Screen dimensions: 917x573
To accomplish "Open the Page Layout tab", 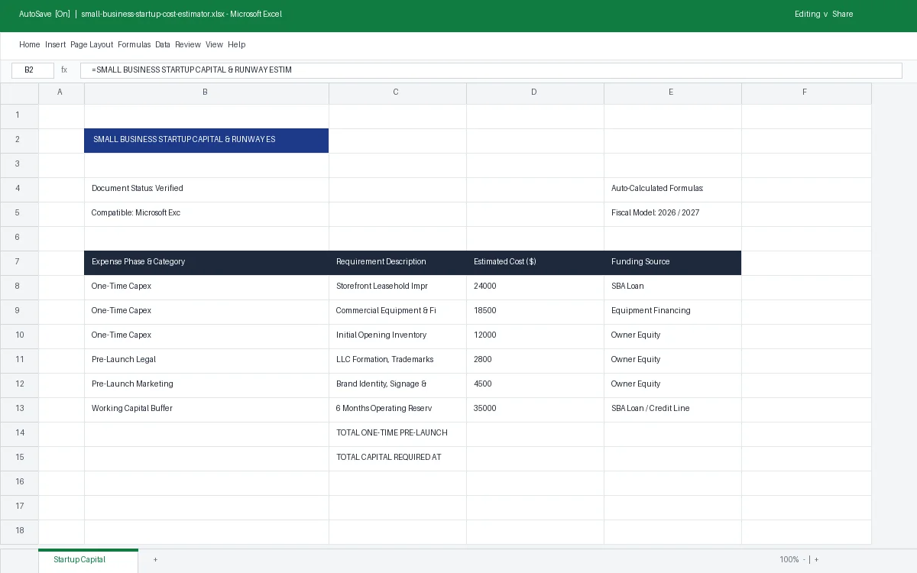I will tap(92, 44).
